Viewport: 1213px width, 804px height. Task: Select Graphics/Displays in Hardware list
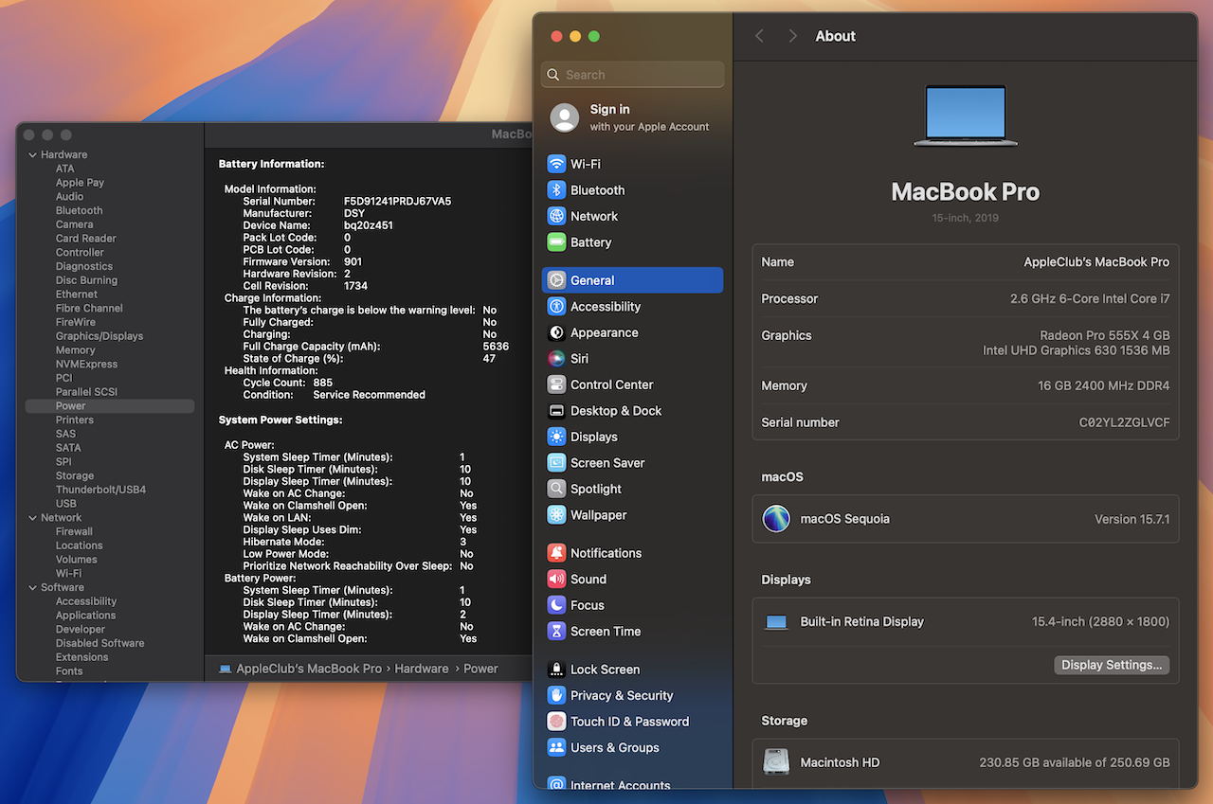point(100,336)
